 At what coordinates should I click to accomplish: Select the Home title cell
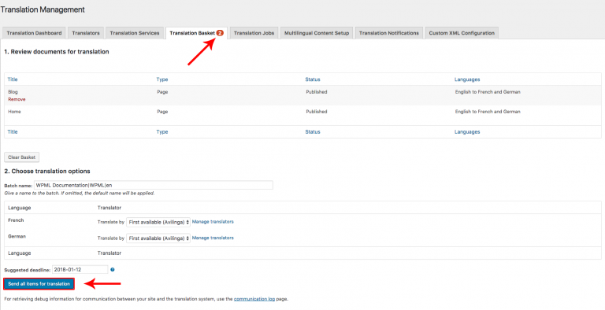(x=14, y=112)
